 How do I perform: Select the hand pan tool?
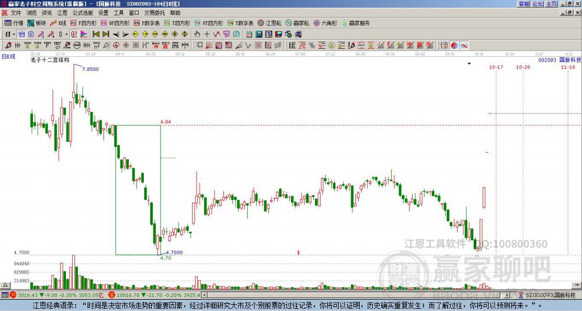pos(197,35)
